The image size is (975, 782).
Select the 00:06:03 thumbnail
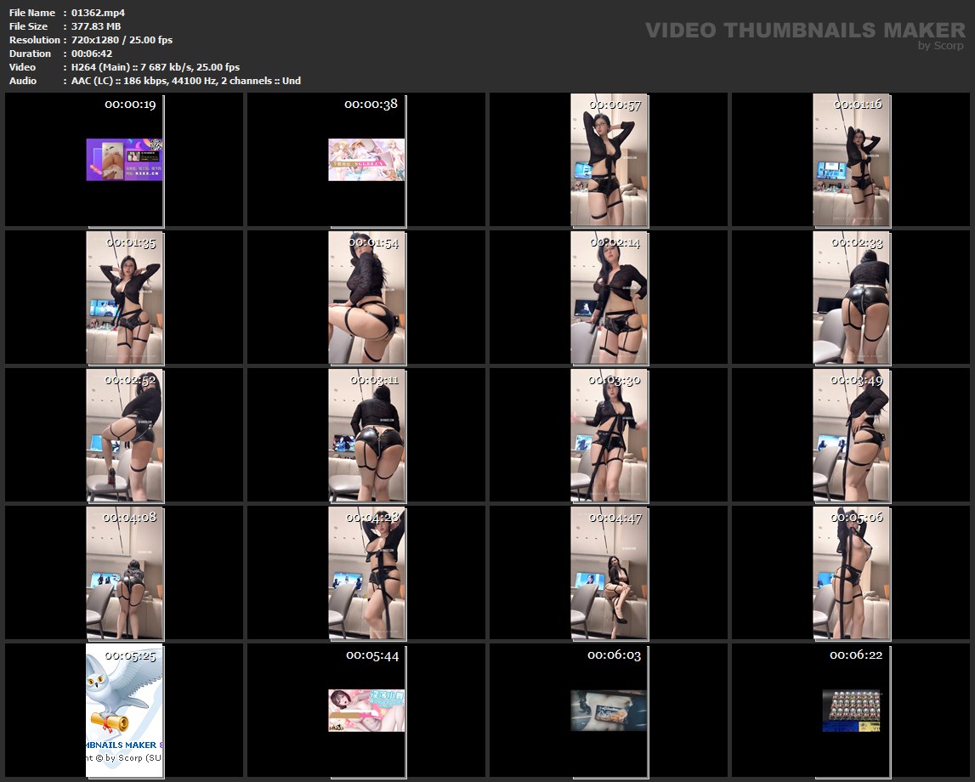(609, 711)
